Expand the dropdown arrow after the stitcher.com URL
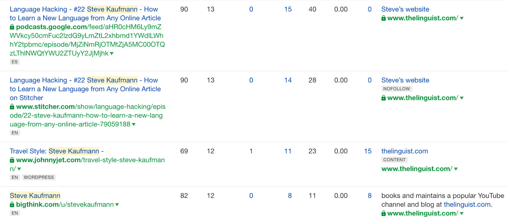 click(x=134, y=125)
